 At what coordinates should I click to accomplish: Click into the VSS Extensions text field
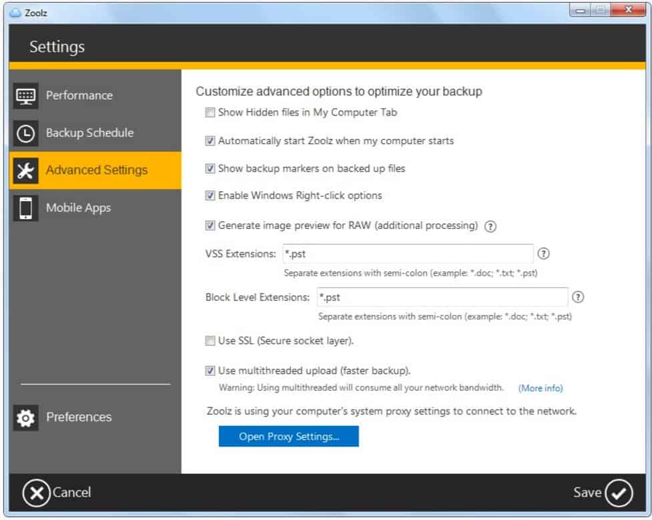(x=408, y=254)
